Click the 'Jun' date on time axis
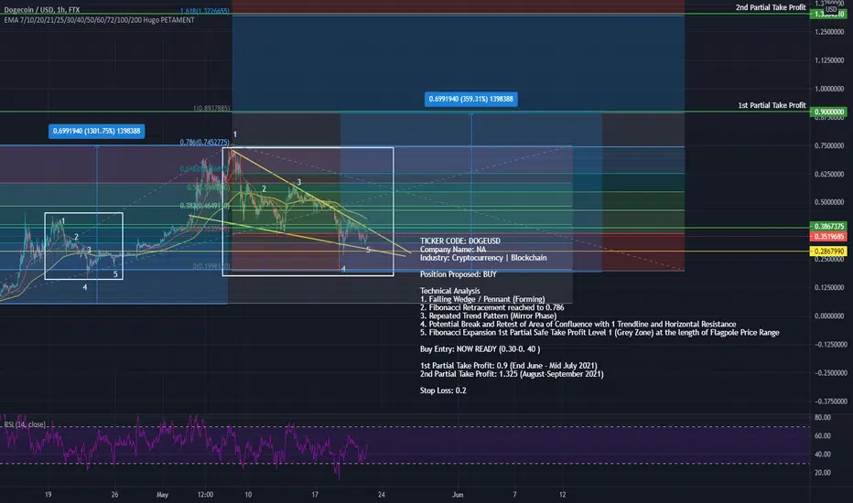The height and width of the screenshot is (503, 853). (458, 494)
